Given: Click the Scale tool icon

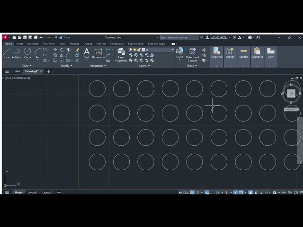Looking at the screenshot, I should coord(62,61).
